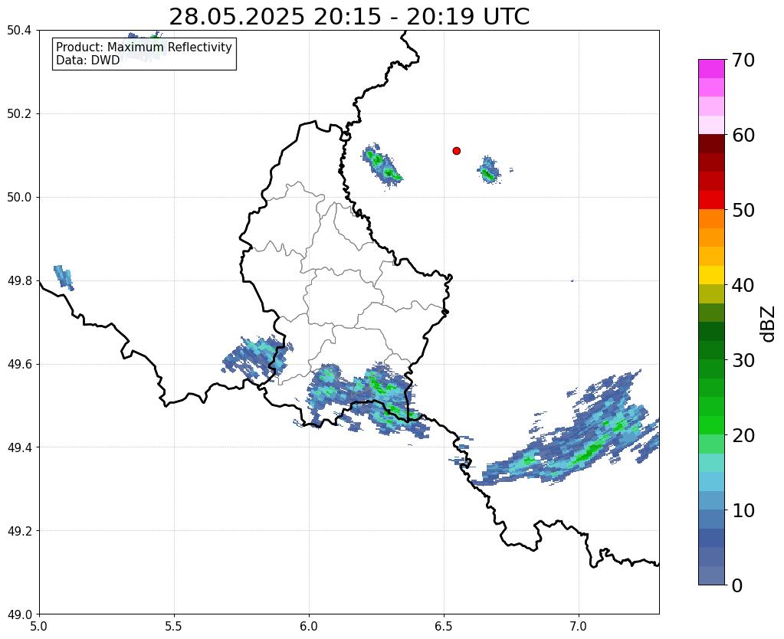
Task: Click the 50 label on the colorbar
Action: (743, 210)
